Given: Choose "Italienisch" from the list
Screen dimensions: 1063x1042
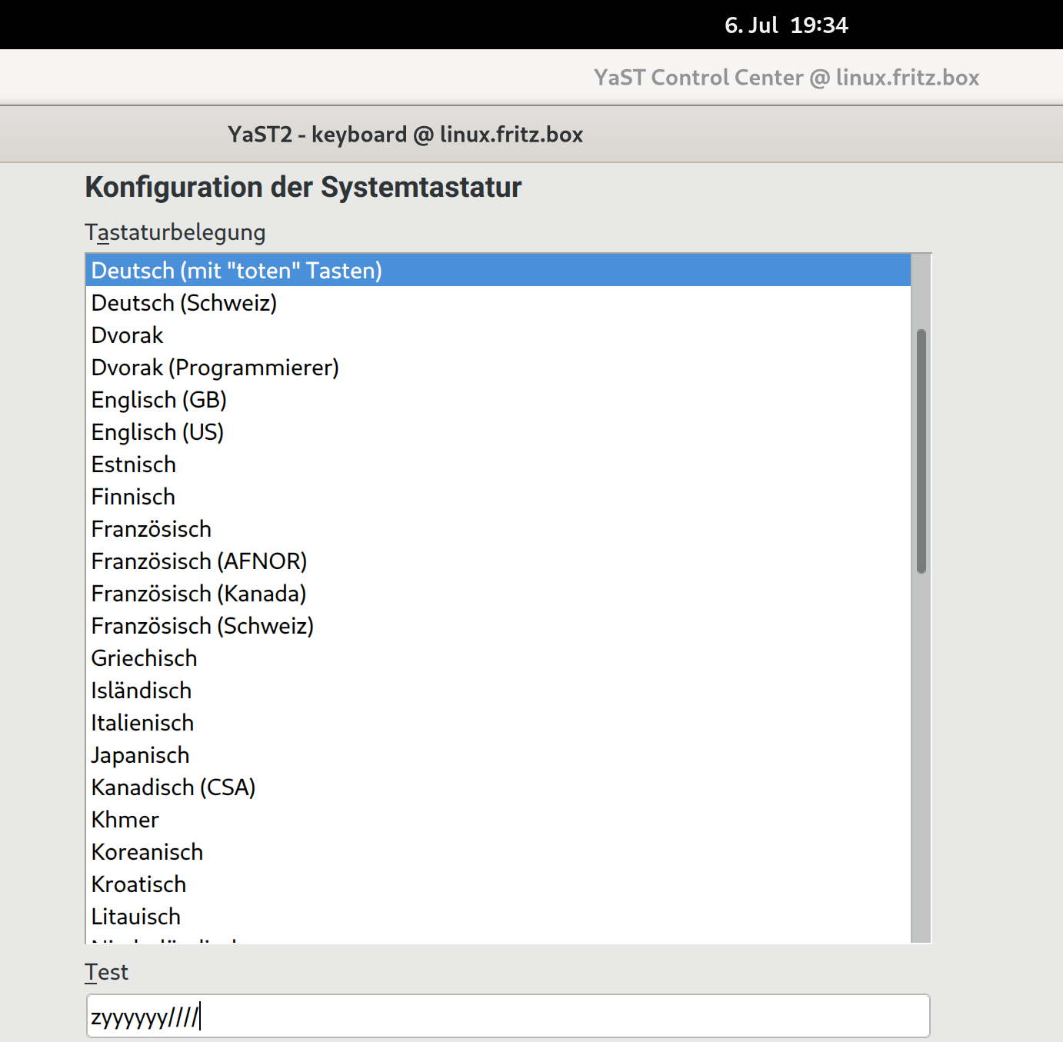Looking at the screenshot, I should [498, 723].
